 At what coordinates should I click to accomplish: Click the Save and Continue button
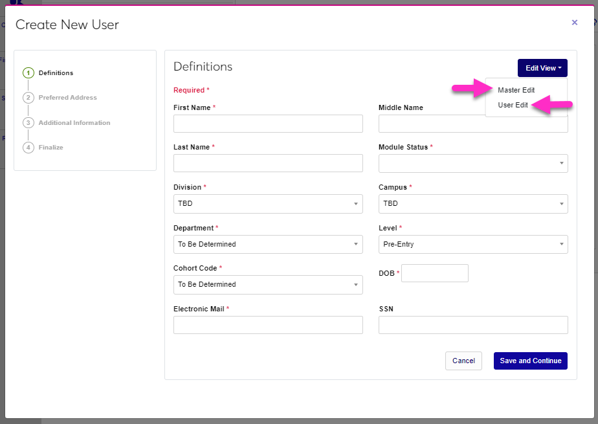point(530,361)
